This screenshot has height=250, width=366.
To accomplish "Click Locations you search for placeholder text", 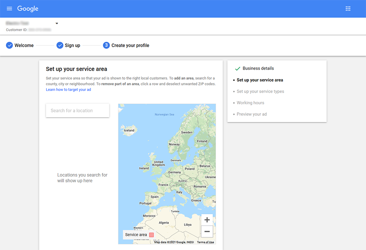I will 82,178.
